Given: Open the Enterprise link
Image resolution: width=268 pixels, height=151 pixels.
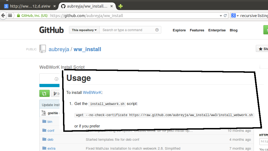Looking at the screenshot, I should point(217,30).
